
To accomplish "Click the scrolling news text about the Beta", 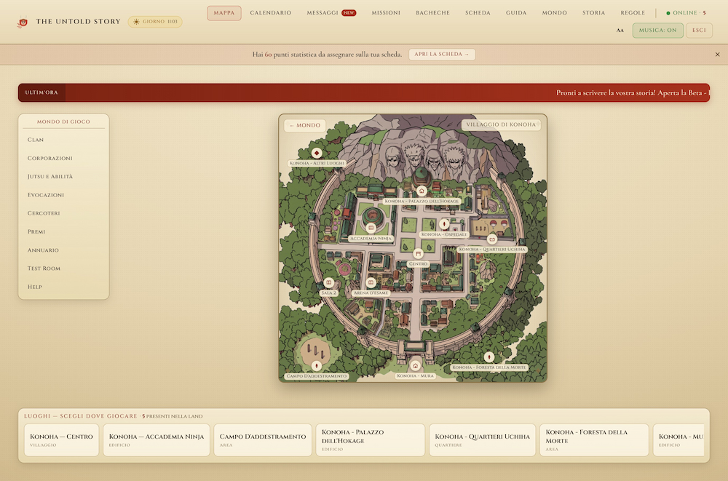I will (633, 93).
